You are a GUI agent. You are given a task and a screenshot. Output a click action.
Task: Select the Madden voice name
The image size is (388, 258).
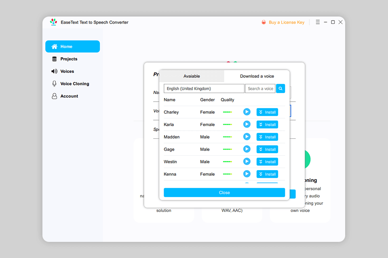(x=172, y=137)
